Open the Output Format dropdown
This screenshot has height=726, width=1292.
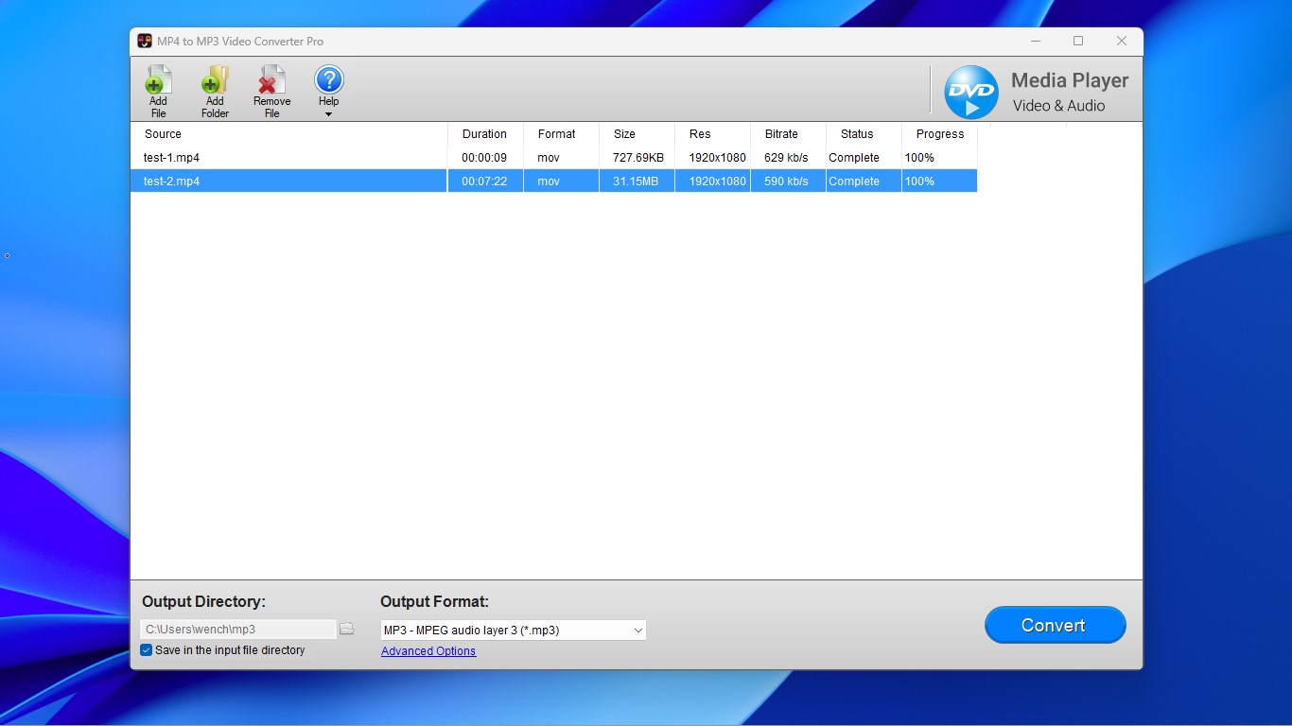514,631
